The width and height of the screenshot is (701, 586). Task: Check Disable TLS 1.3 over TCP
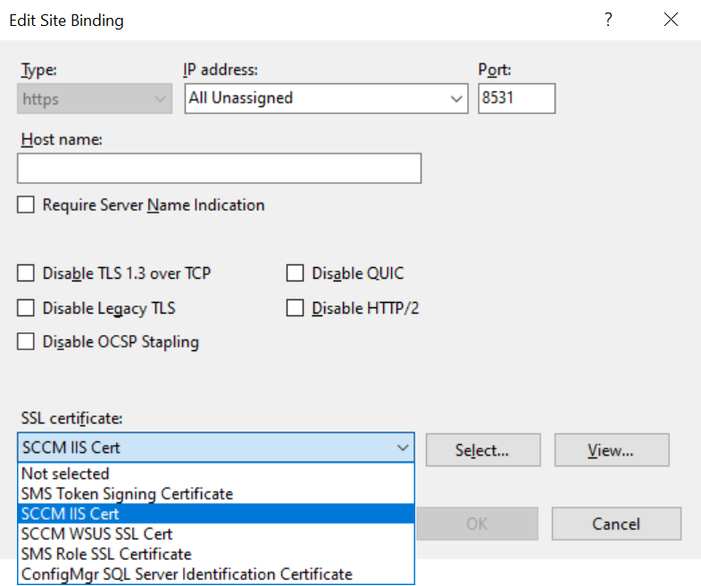[x=26, y=272]
